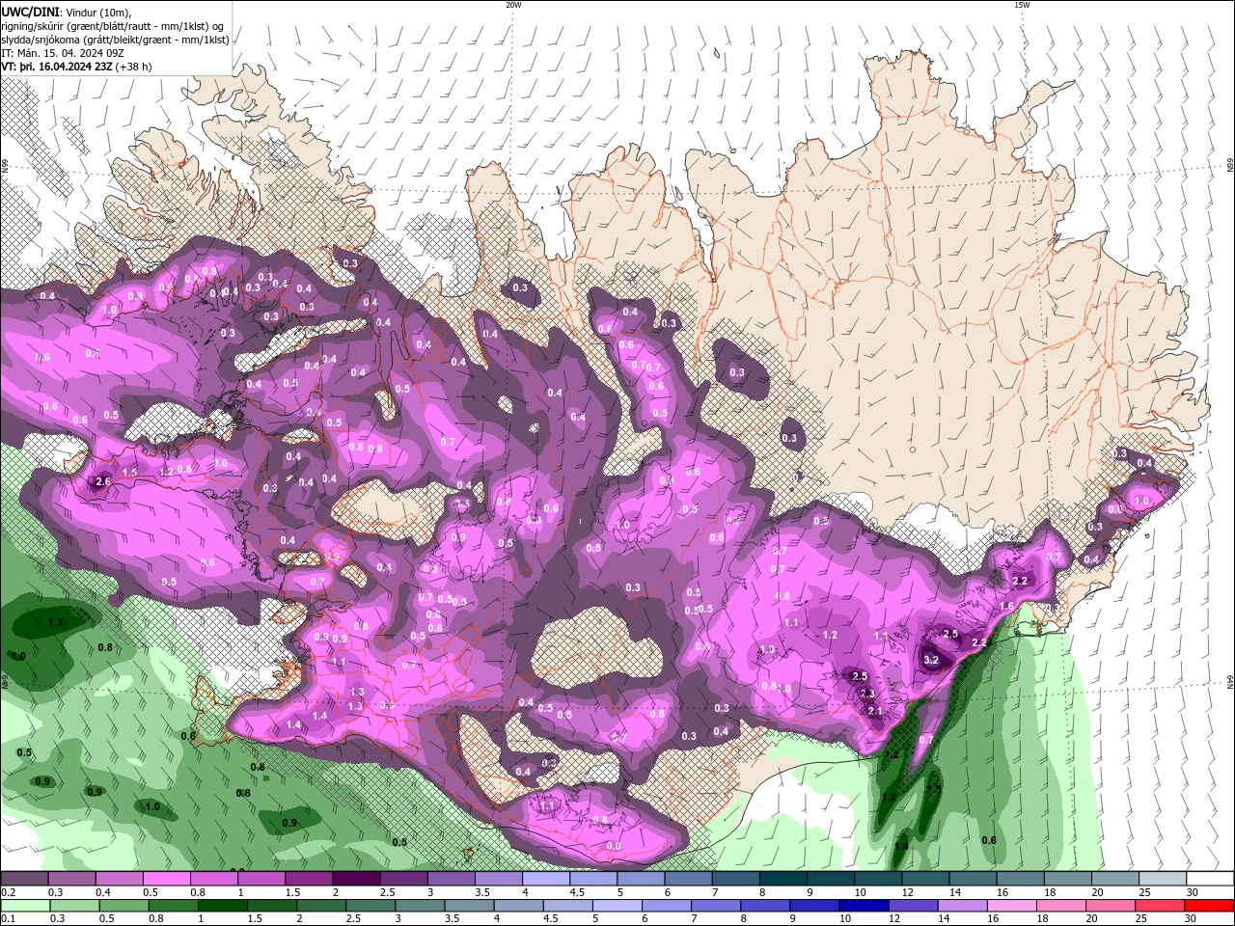Select bright red lower swatch above 30 mm
This screenshot has height=926, width=1235.
1212,906
